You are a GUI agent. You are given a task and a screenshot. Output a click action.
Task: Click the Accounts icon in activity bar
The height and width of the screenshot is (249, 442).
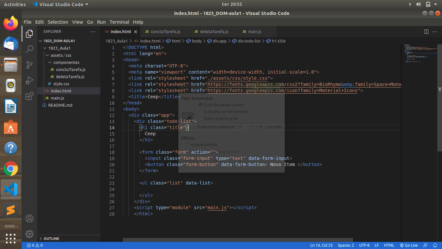pos(29,219)
